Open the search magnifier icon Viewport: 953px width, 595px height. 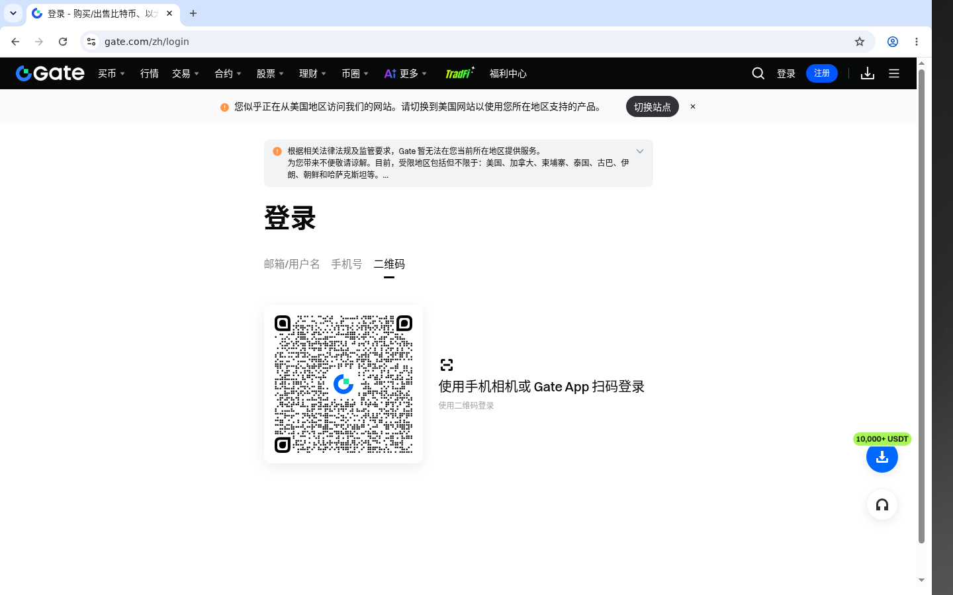758,73
